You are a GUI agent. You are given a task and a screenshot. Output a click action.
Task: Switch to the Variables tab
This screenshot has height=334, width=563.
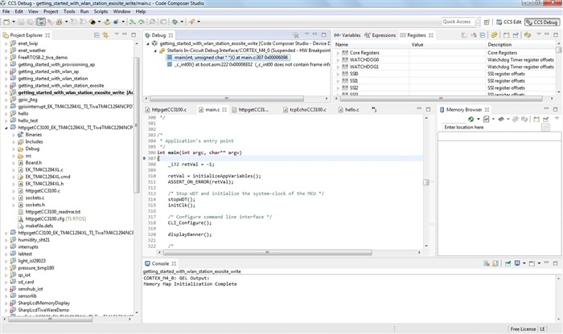(347, 35)
